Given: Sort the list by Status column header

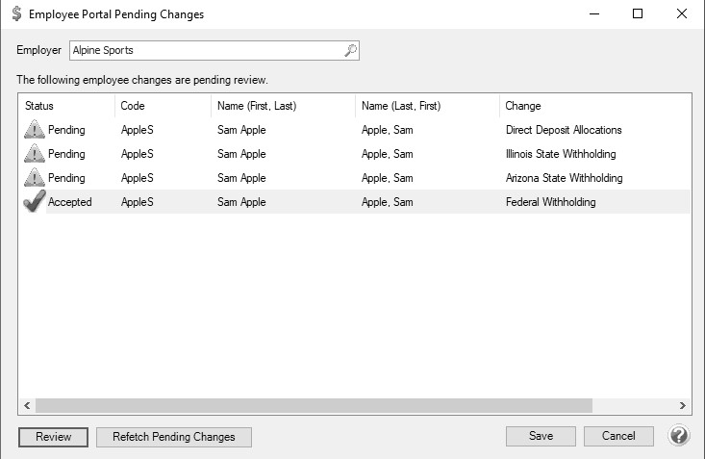Looking at the screenshot, I should tap(66, 106).
